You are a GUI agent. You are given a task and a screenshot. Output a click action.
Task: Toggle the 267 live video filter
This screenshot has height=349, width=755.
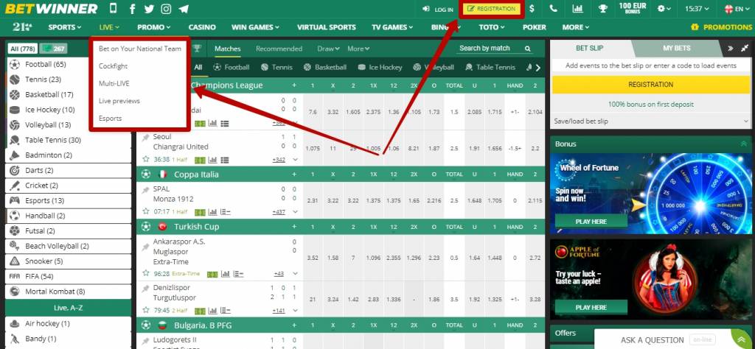point(53,49)
